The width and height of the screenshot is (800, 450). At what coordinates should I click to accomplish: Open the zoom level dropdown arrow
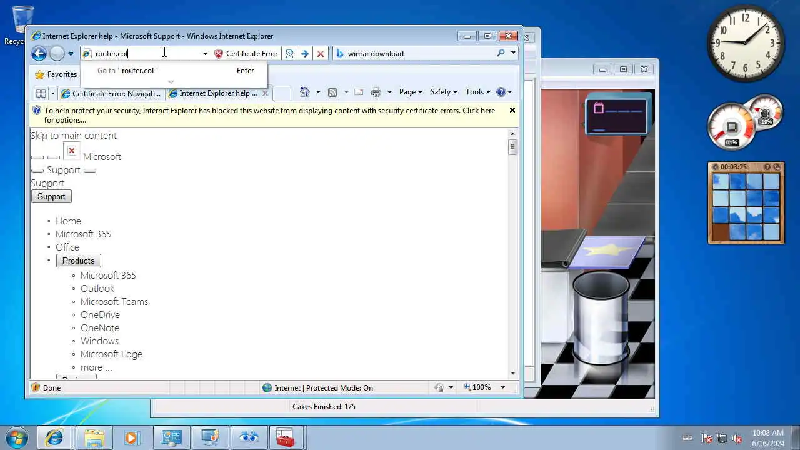(502, 388)
